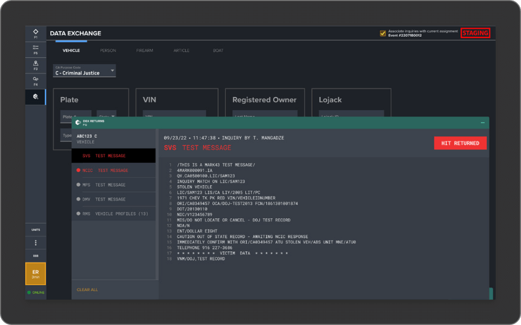Toggle the MPS test message indicator dot

pos(79,185)
